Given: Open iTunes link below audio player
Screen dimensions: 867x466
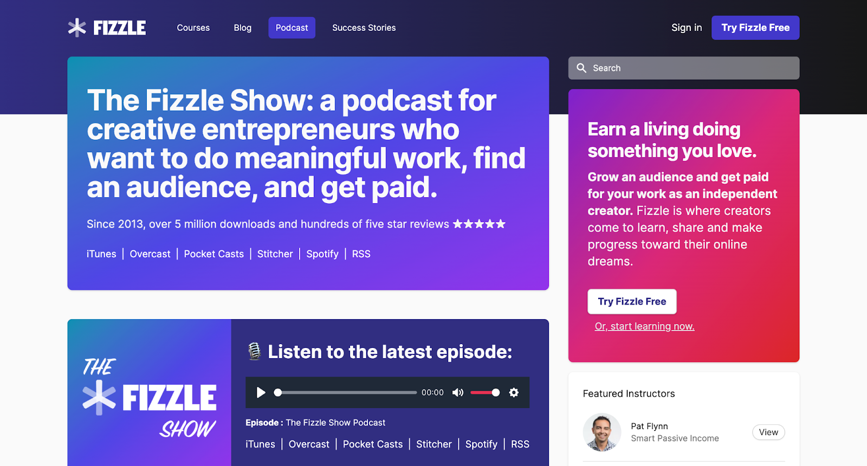Looking at the screenshot, I should 261,444.
